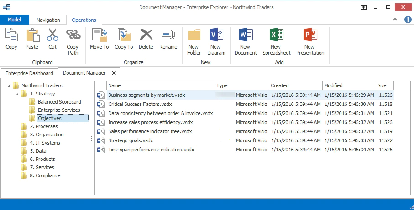Open the 6. Products folder
Viewport: 414px width, 210px height.
click(42, 159)
